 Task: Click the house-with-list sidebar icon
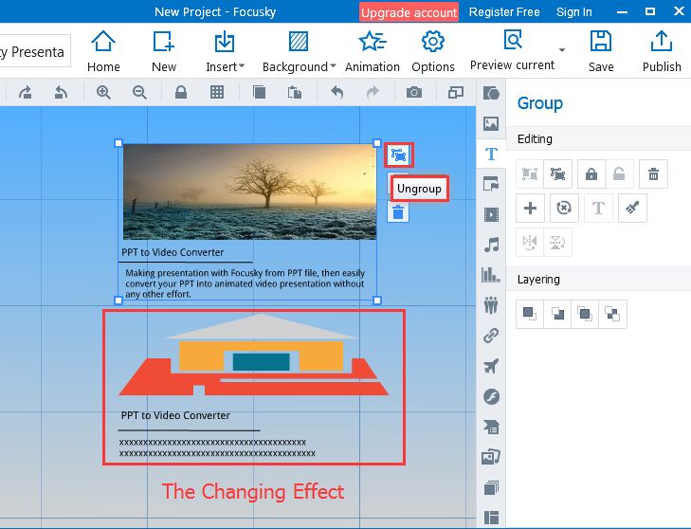pyautogui.click(x=491, y=427)
